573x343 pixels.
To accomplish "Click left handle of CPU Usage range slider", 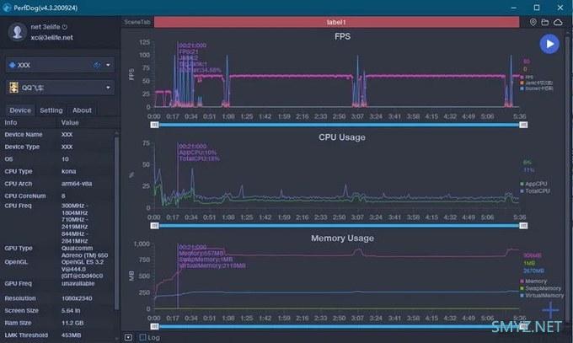I will tap(154, 226).
